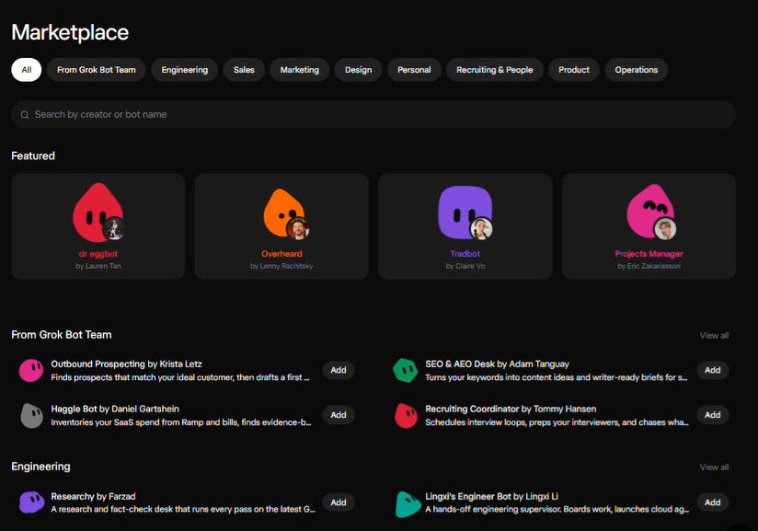Viewport: 758px width, 531px height.
Task: Switch to the Engineering category
Action: tap(185, 70)
